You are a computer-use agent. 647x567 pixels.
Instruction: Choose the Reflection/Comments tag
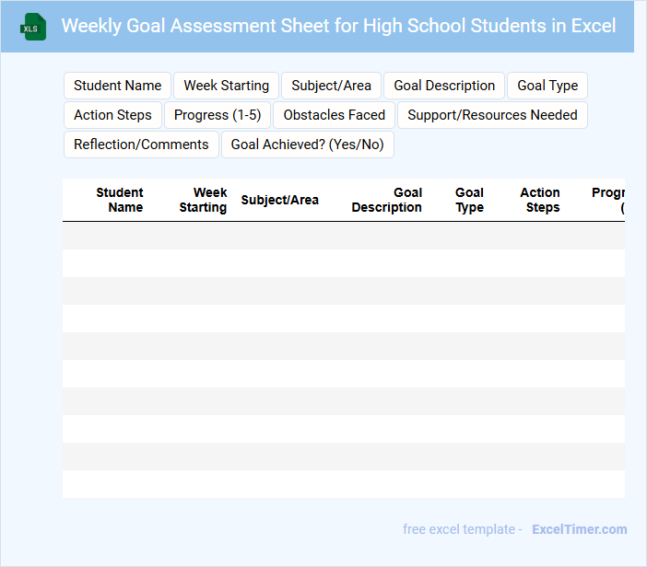tap(141, 145)
